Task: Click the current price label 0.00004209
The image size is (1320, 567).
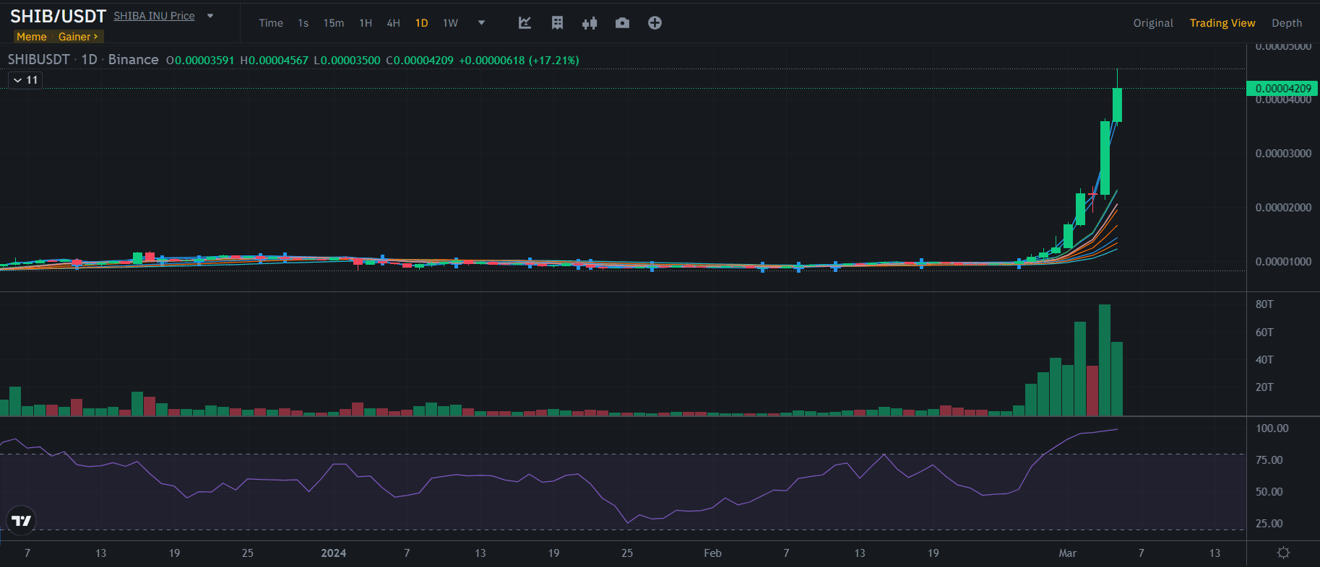Action: click(1282, 89)
